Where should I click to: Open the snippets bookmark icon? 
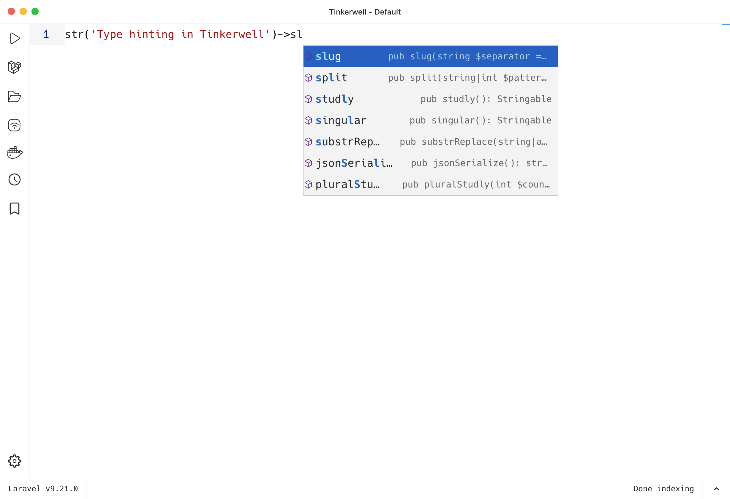click(15, 208)
